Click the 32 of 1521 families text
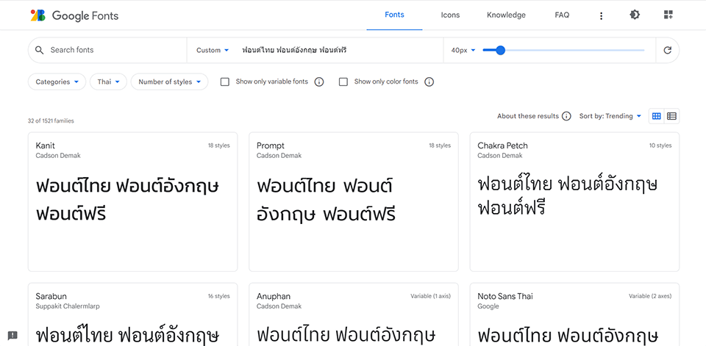The height and width of the screenshot is (346, 706). pos(51,121)
